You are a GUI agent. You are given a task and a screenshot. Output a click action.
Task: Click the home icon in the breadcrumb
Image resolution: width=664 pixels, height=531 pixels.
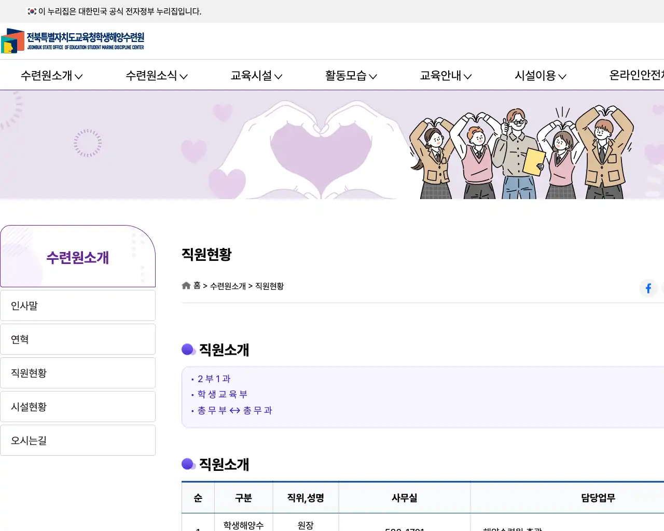point(186,285)
